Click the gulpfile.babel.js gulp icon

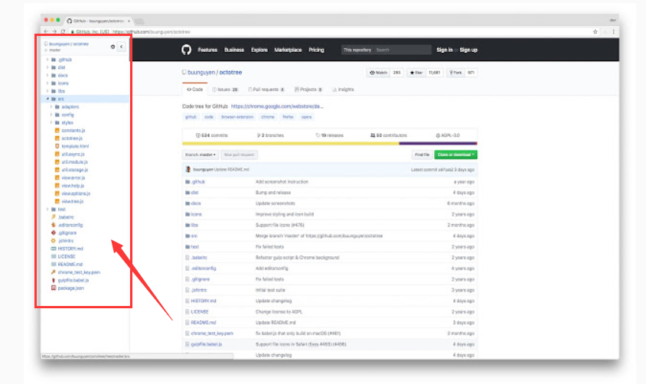click(53, 280)
